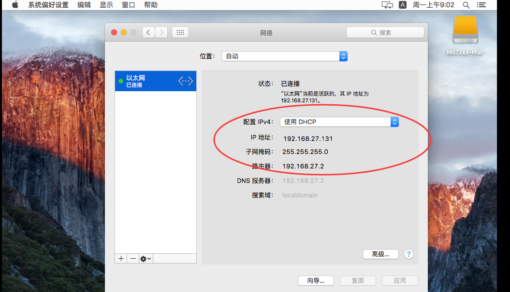Click the 路由器 value 192.168.27.2
This screenshot has width=510, height=292.
[303, 167]
